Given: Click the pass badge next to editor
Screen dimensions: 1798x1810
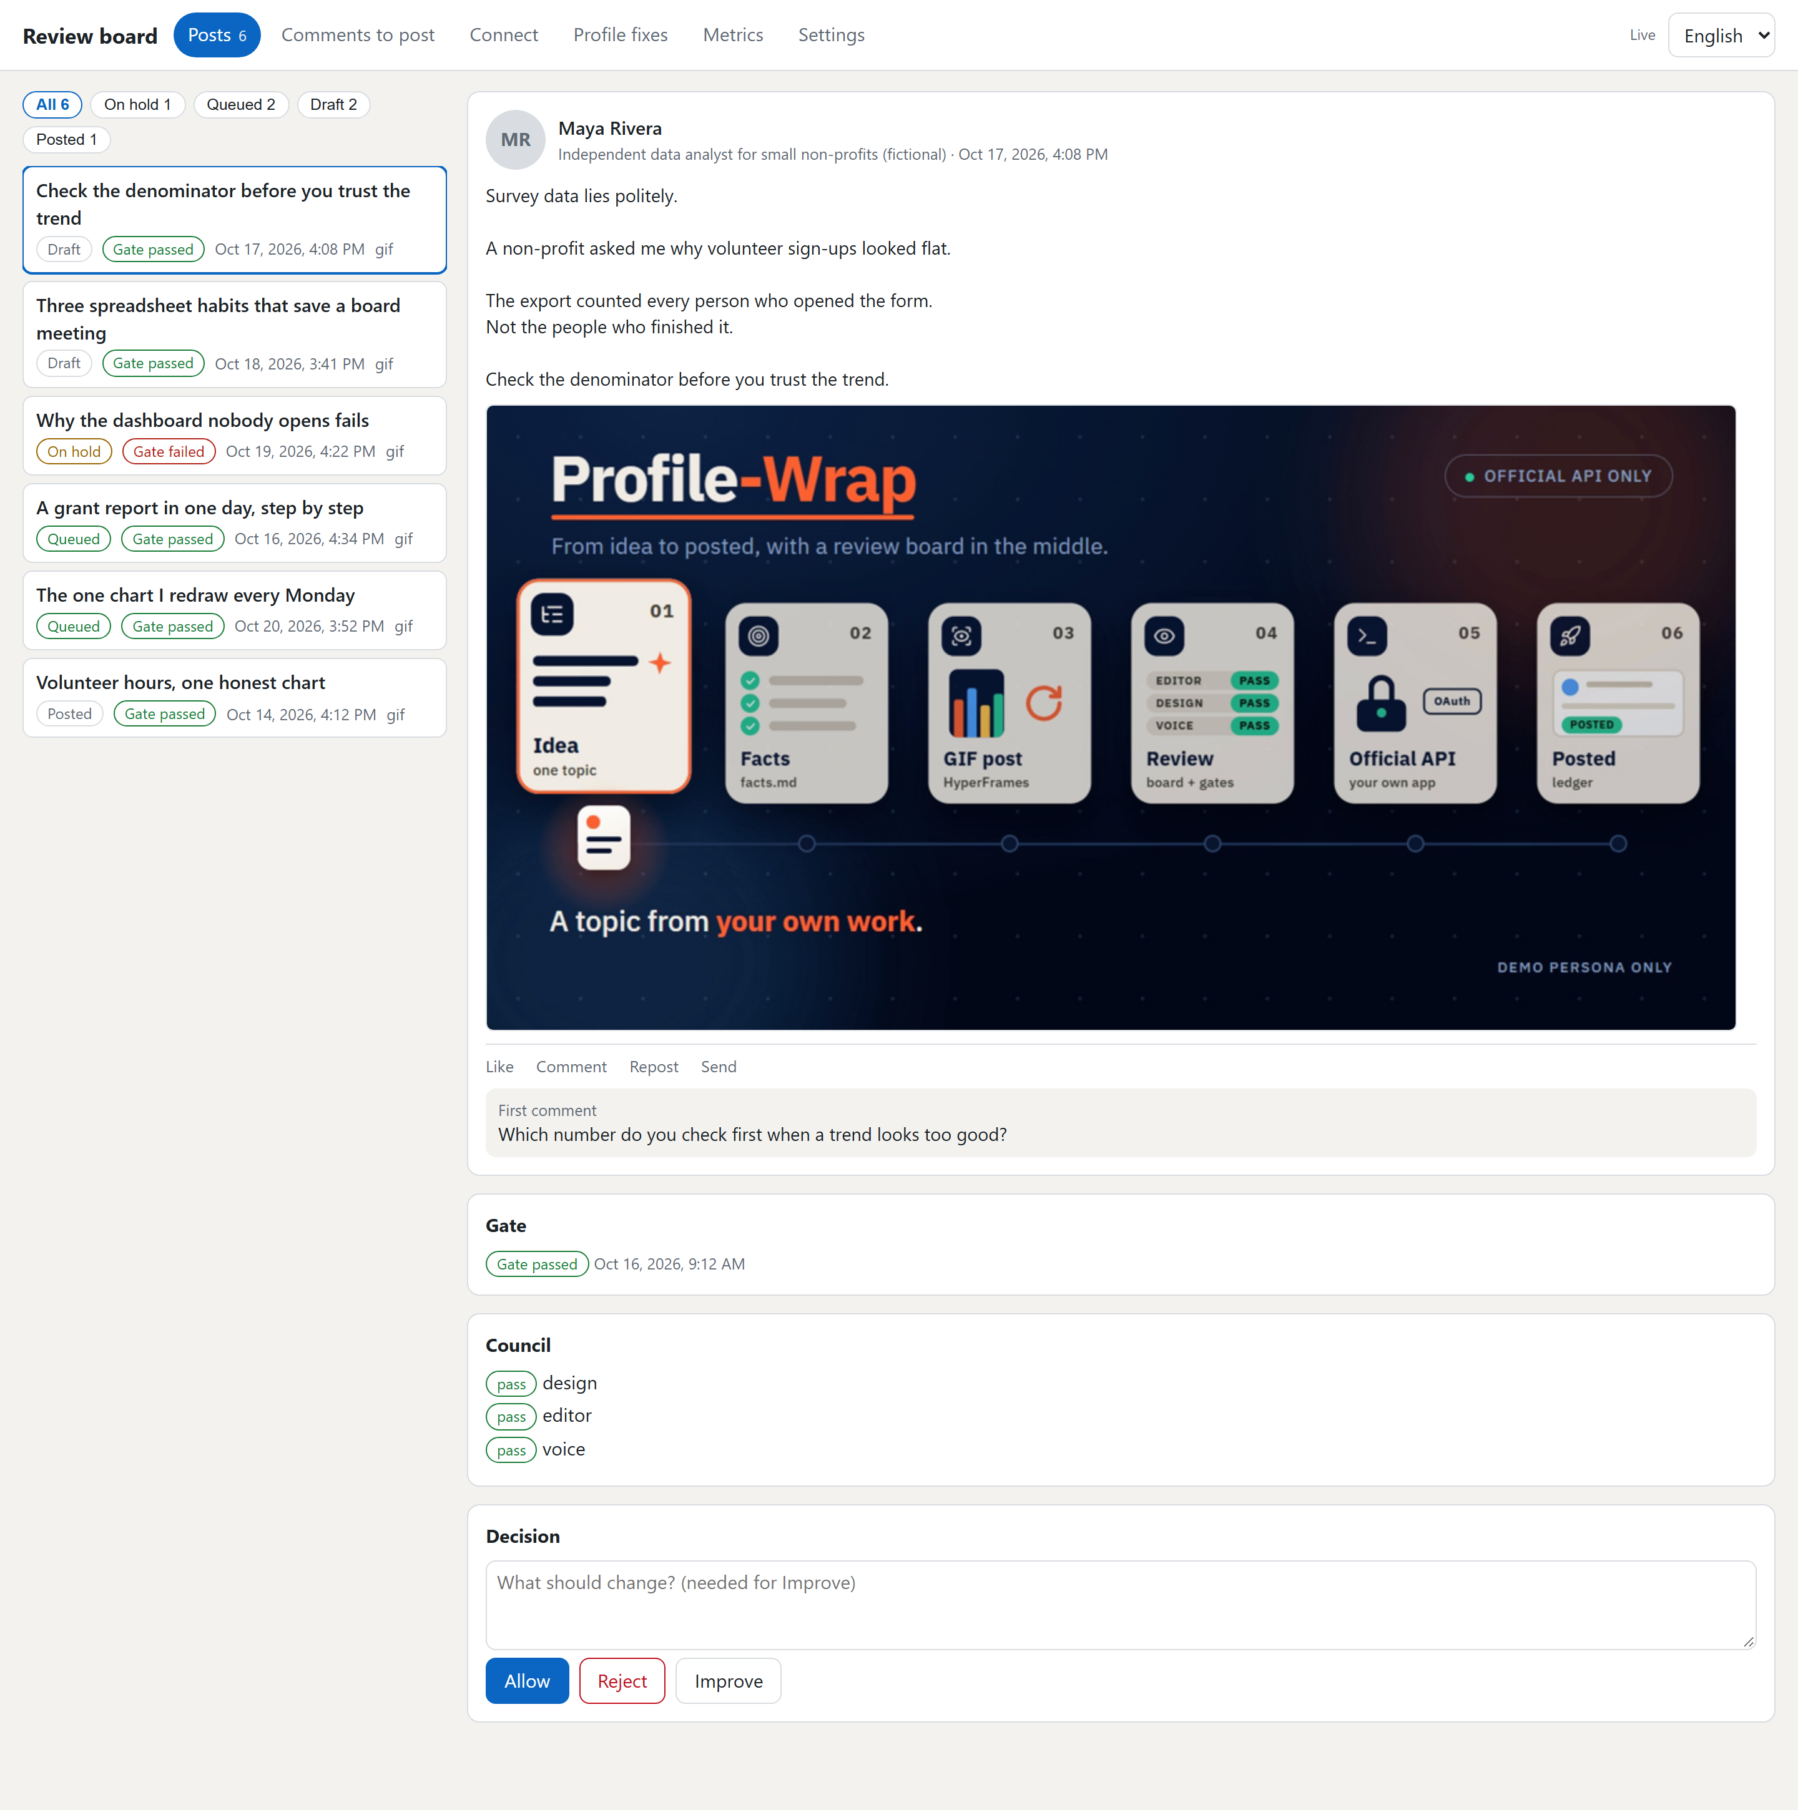Looking at the screenshot, I should (511, 1417).
